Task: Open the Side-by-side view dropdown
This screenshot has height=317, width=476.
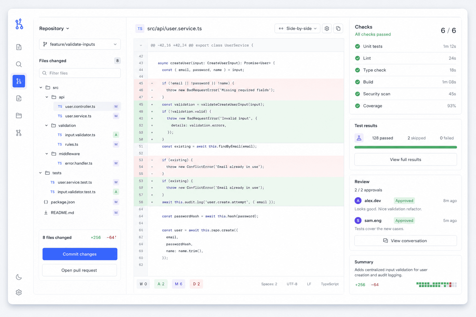Action: (x=297, y=28)
